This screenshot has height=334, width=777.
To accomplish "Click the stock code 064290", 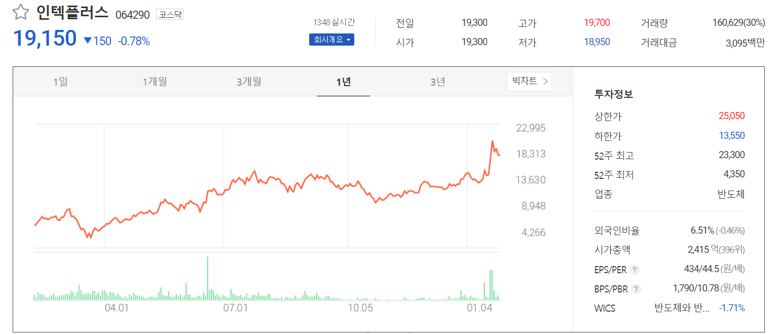I will click(133, 15).
